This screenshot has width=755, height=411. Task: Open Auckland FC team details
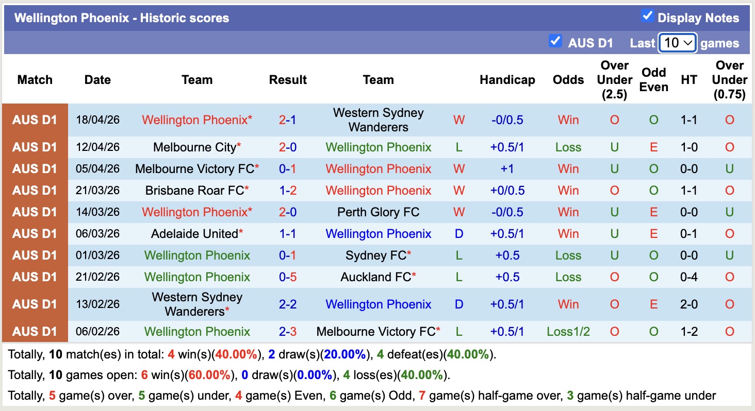378,277
